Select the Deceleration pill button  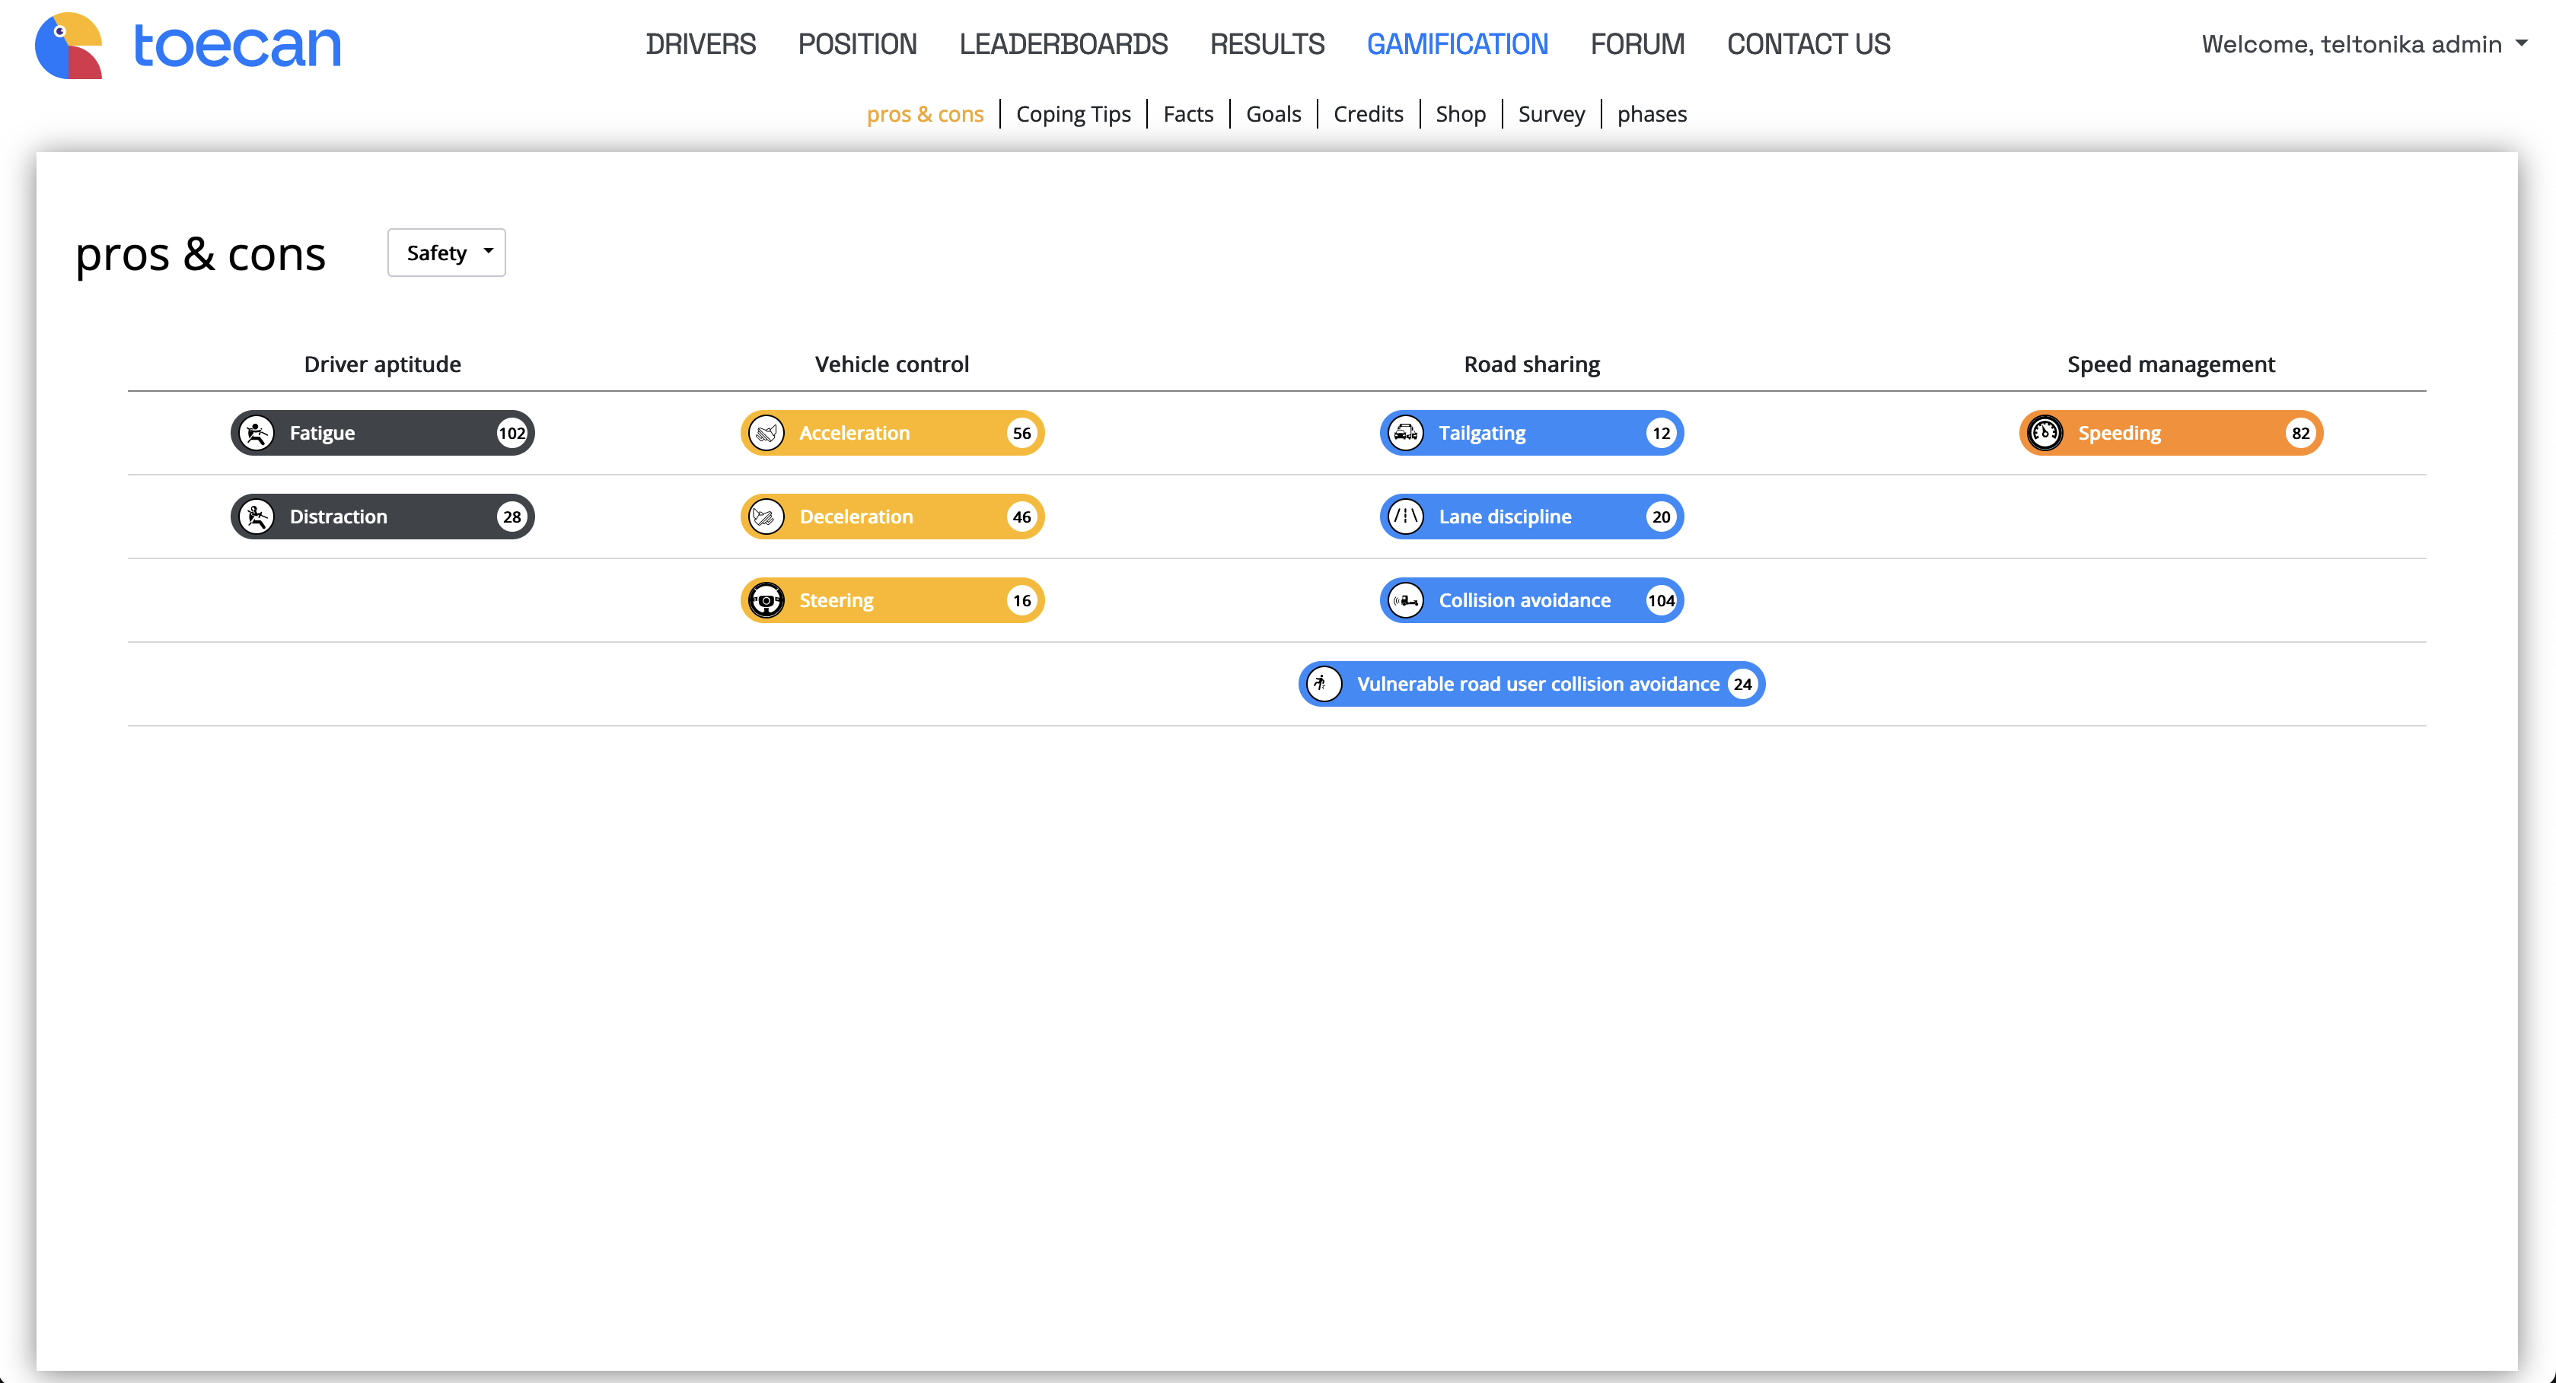pos(892,517)
